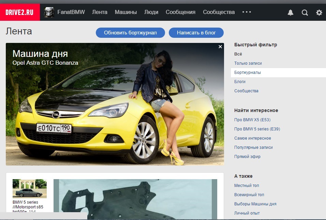Click the DRIVE2.RU logo
Image resolution: width=326 pixels, height=220 pixels.
tap(20, 12)
